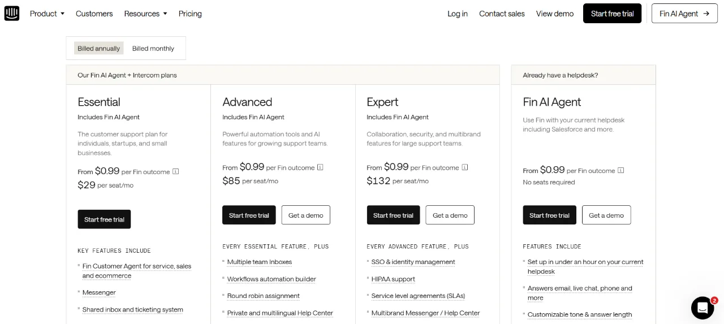Click the $29 per seat/mo price

[105, 185]
